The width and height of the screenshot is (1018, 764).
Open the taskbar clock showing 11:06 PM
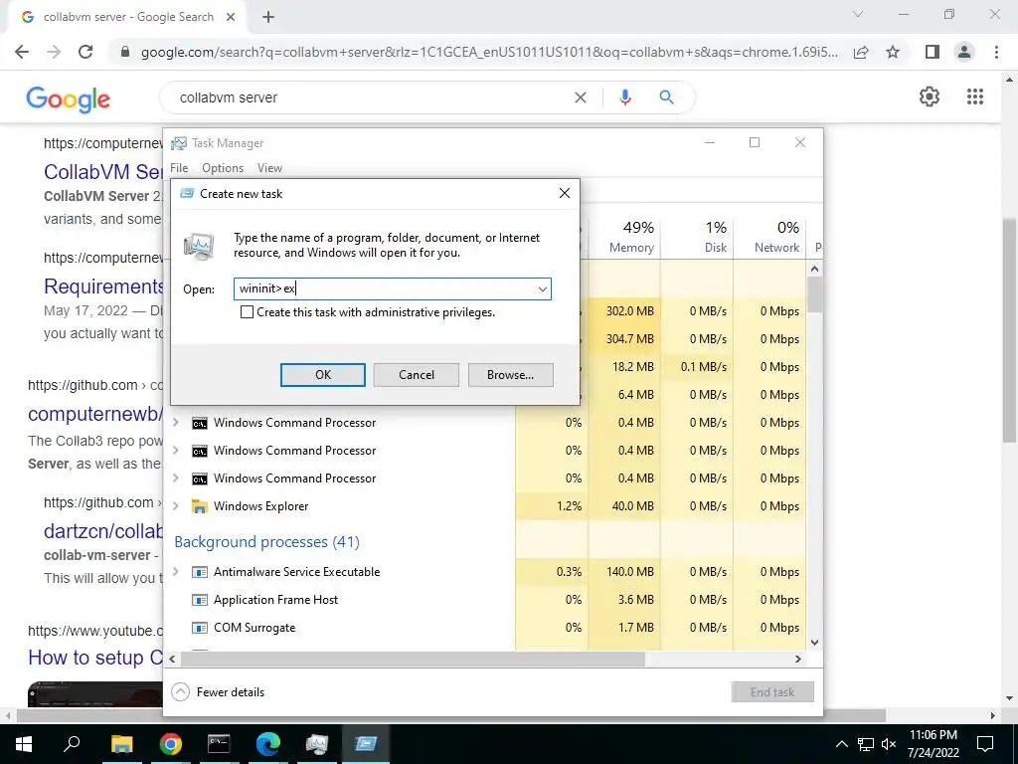pyautogui.click(x=933, y=744)
